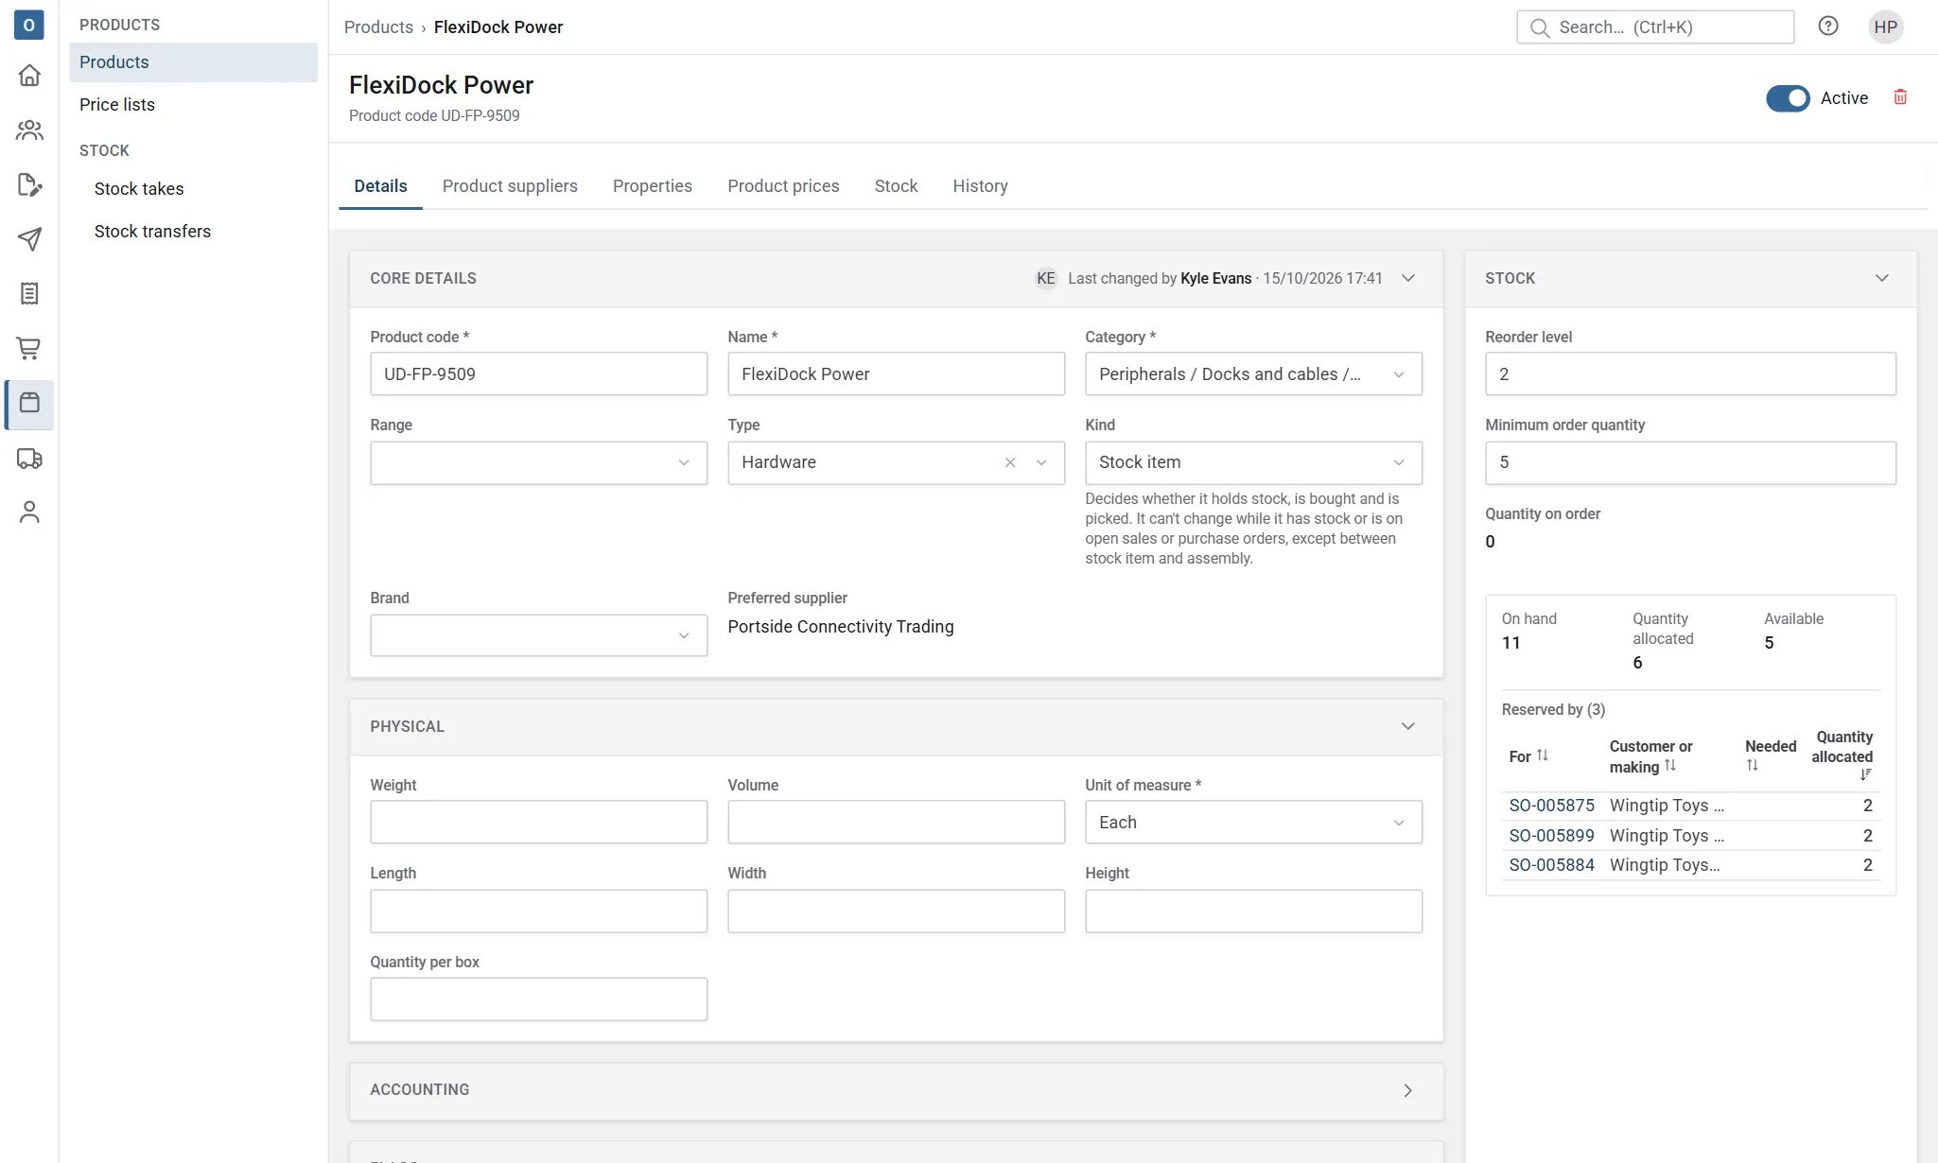Delete product using red trash icon
The image size is (1938, 1163).
pos(1900,97)
